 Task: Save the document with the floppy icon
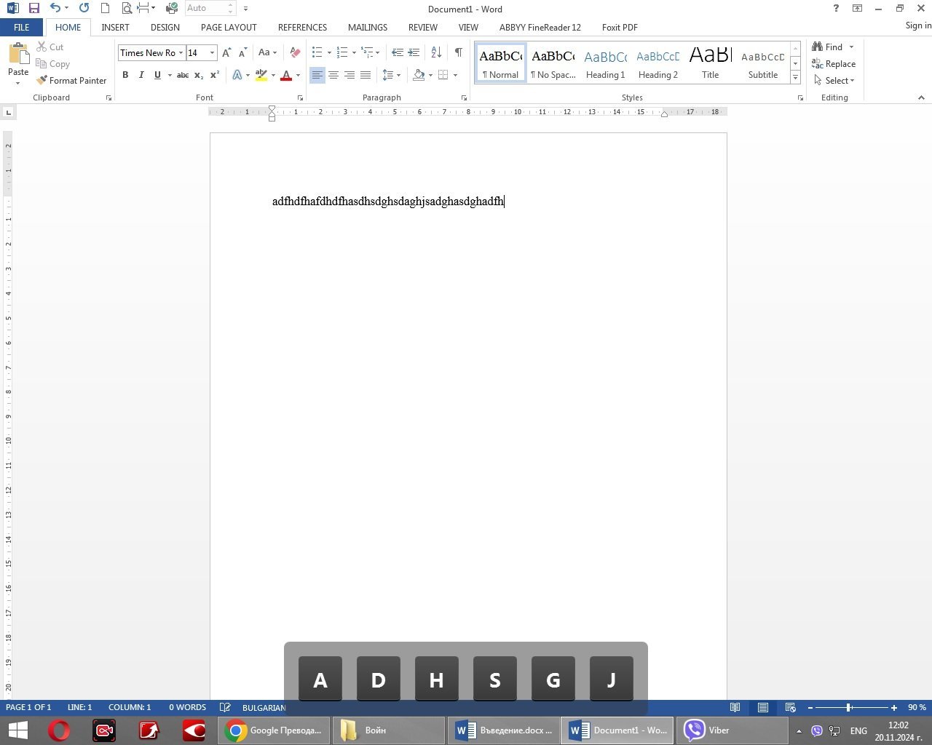[x=33, y=9]
